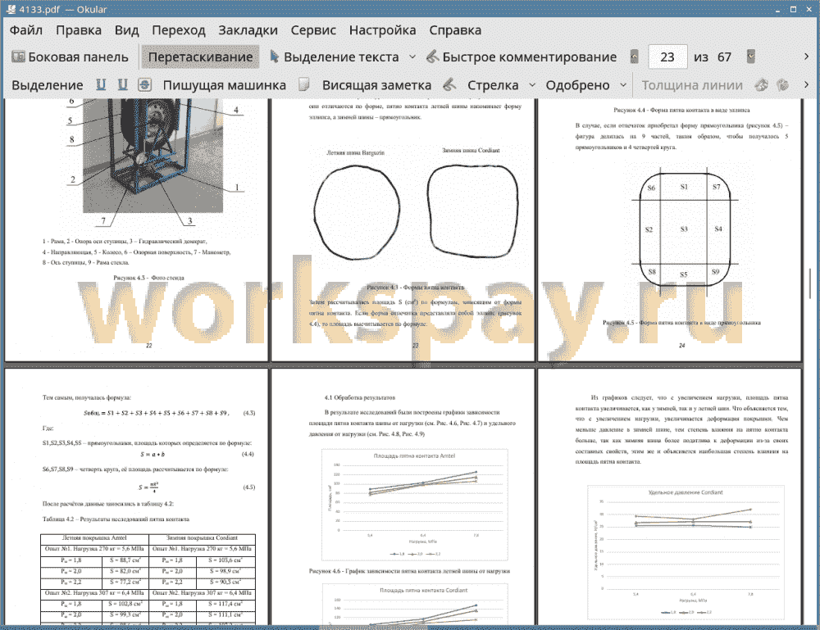This screenshot has height=630, width=820.
Task: Open the Справка menu
Action: (x=455, y=30)
